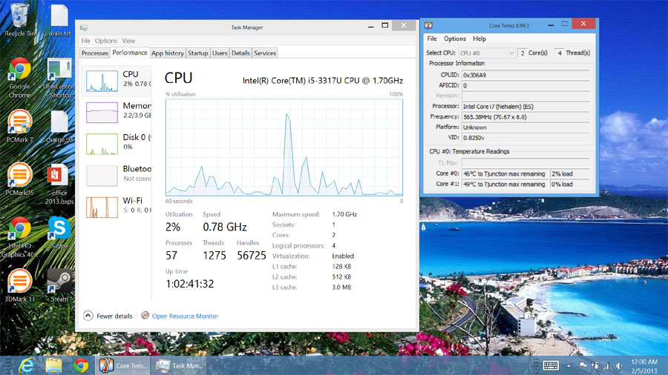This screenshot has height=375, width=668.
Task: Launch Steam from desktop icon
Action: pyautogui.click(x=59, y=285)
